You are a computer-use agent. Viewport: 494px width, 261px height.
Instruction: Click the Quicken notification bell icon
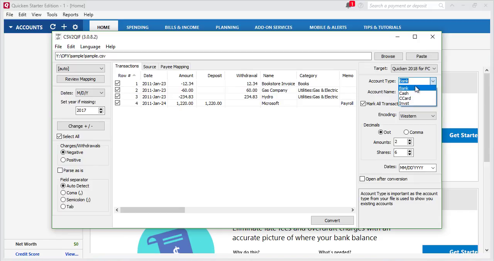click(349, 5)
